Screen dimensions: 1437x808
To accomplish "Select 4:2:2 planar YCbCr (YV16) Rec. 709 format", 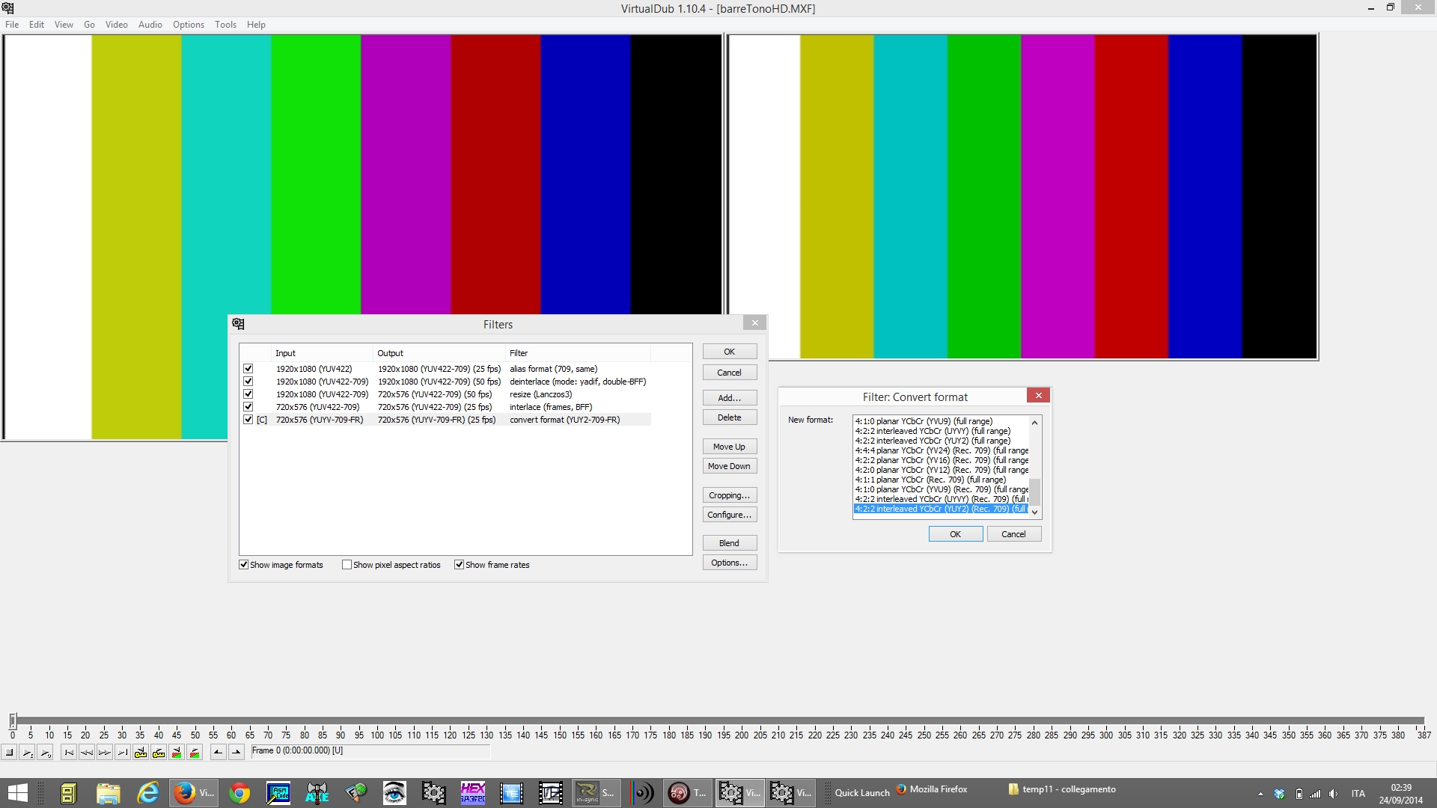I will click(941, 460).
